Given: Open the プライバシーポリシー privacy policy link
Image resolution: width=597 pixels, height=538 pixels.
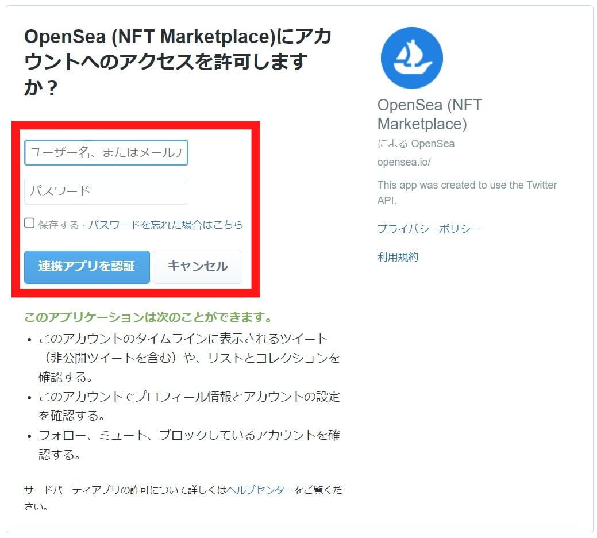Looking at the screenshot, I should point(429,228).
